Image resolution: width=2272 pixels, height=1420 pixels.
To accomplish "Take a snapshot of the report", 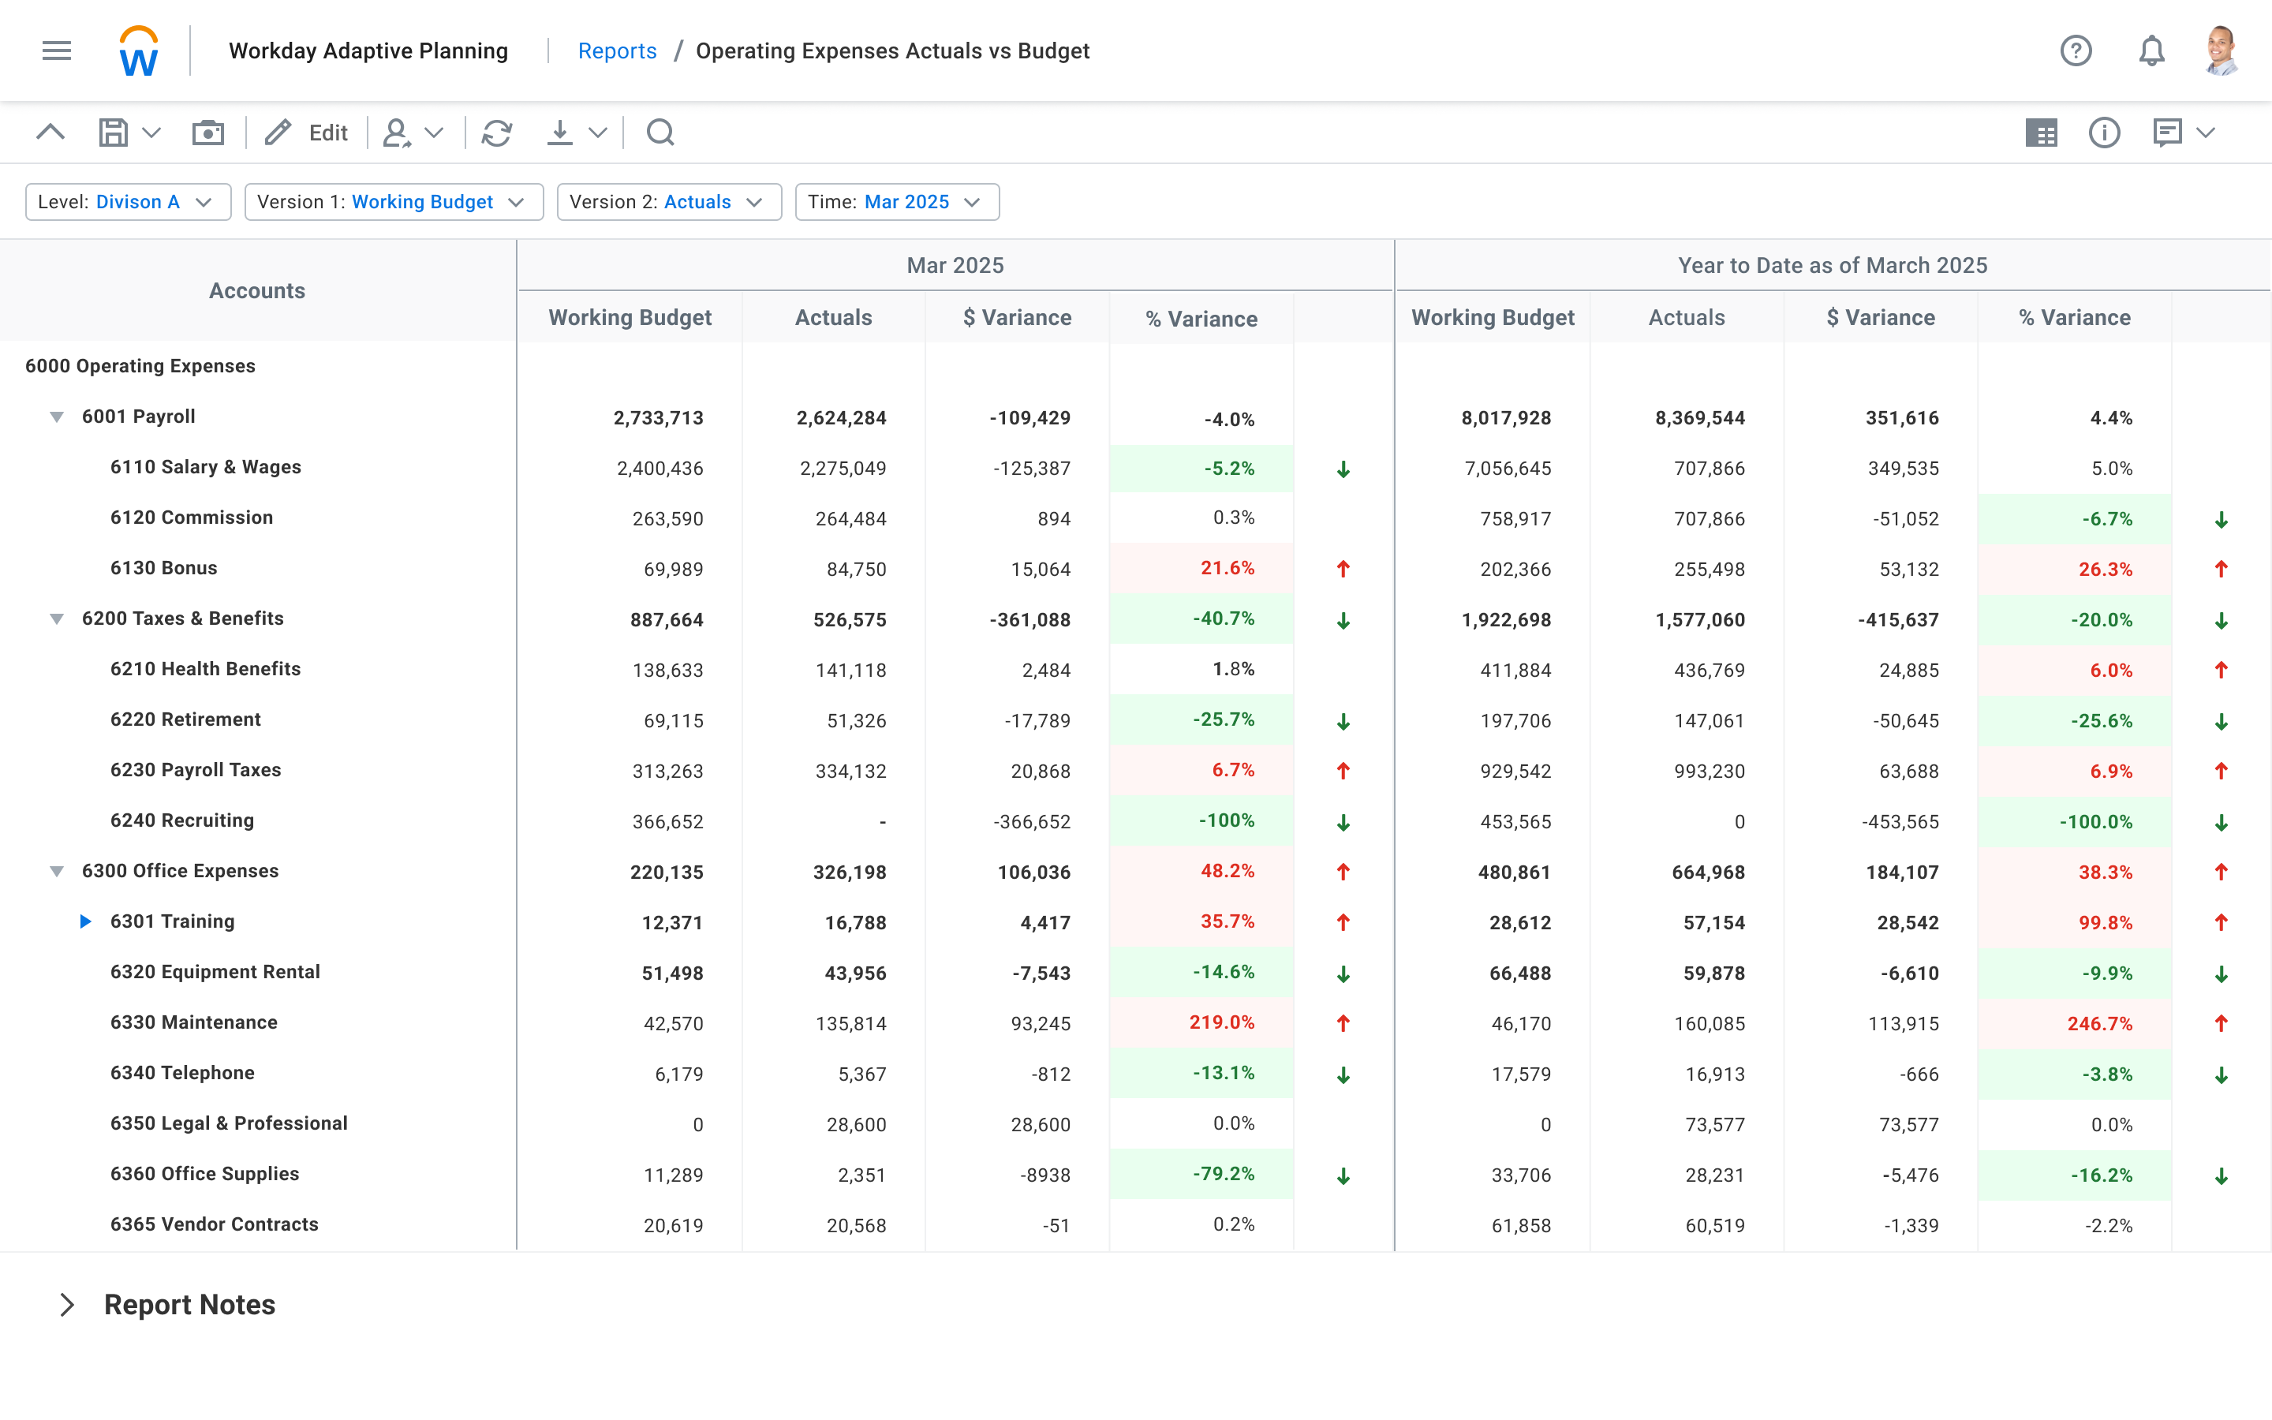I will 208,133.
